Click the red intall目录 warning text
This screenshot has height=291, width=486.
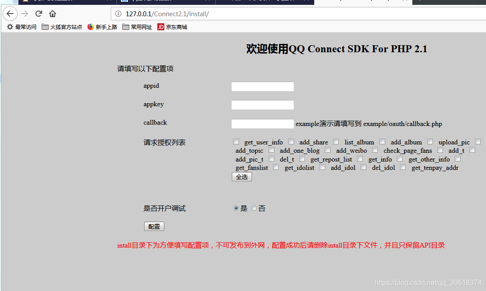point(281,245)
